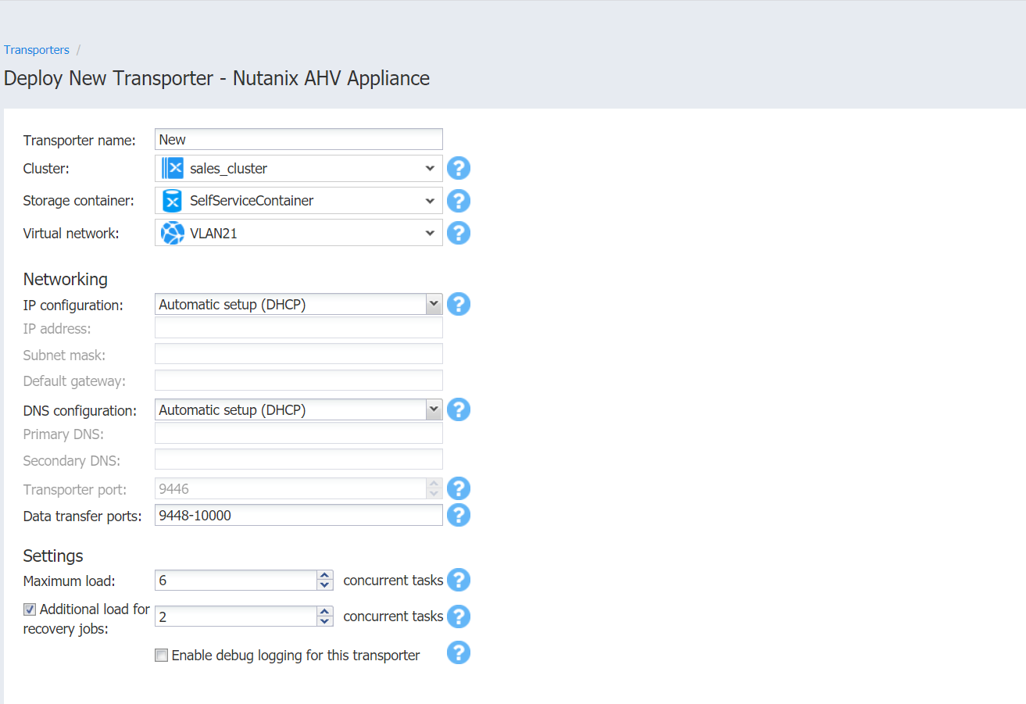Click the SelfServiceContainer storage icon

click(x=172, y=201)
